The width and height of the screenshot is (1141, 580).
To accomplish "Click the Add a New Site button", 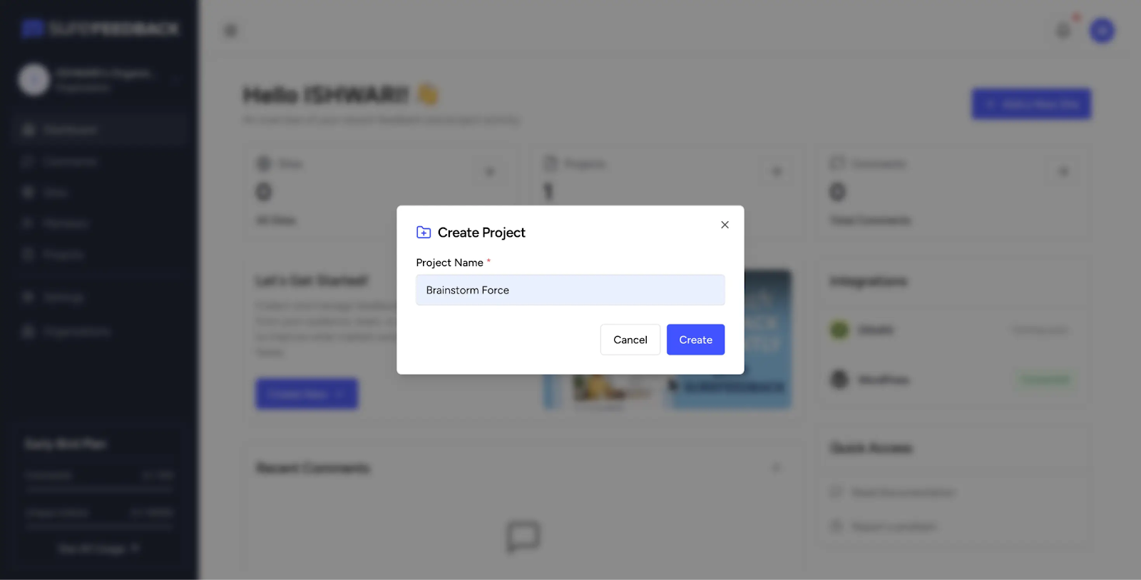I will click(x=1031, y=104).
